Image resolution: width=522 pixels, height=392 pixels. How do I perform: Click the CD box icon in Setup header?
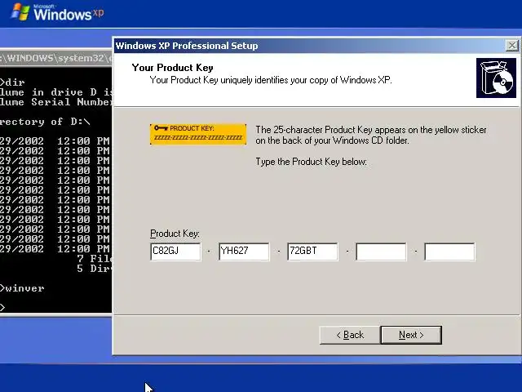(496, 78)
